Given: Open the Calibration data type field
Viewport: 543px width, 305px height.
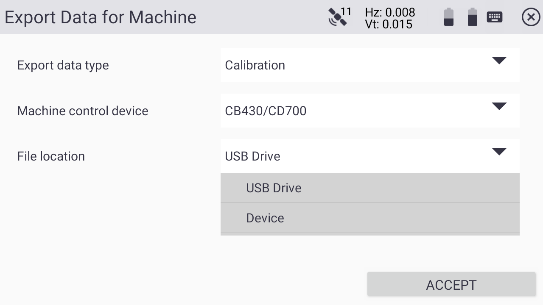Looking at the screenshot, I should coord(370,65).
